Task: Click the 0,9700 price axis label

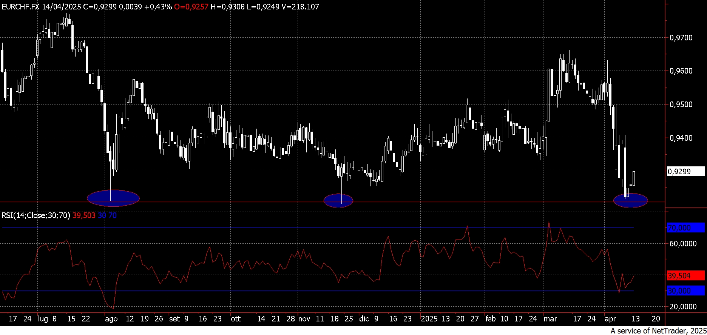Action: point(681,38)
